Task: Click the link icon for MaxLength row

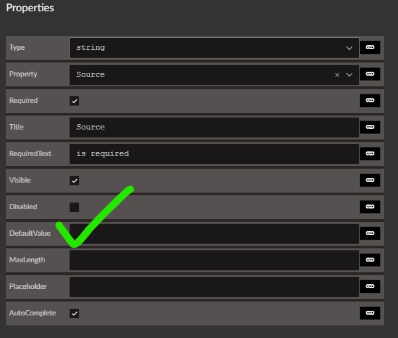Action: pyautogui.click(x=370, y=260)
